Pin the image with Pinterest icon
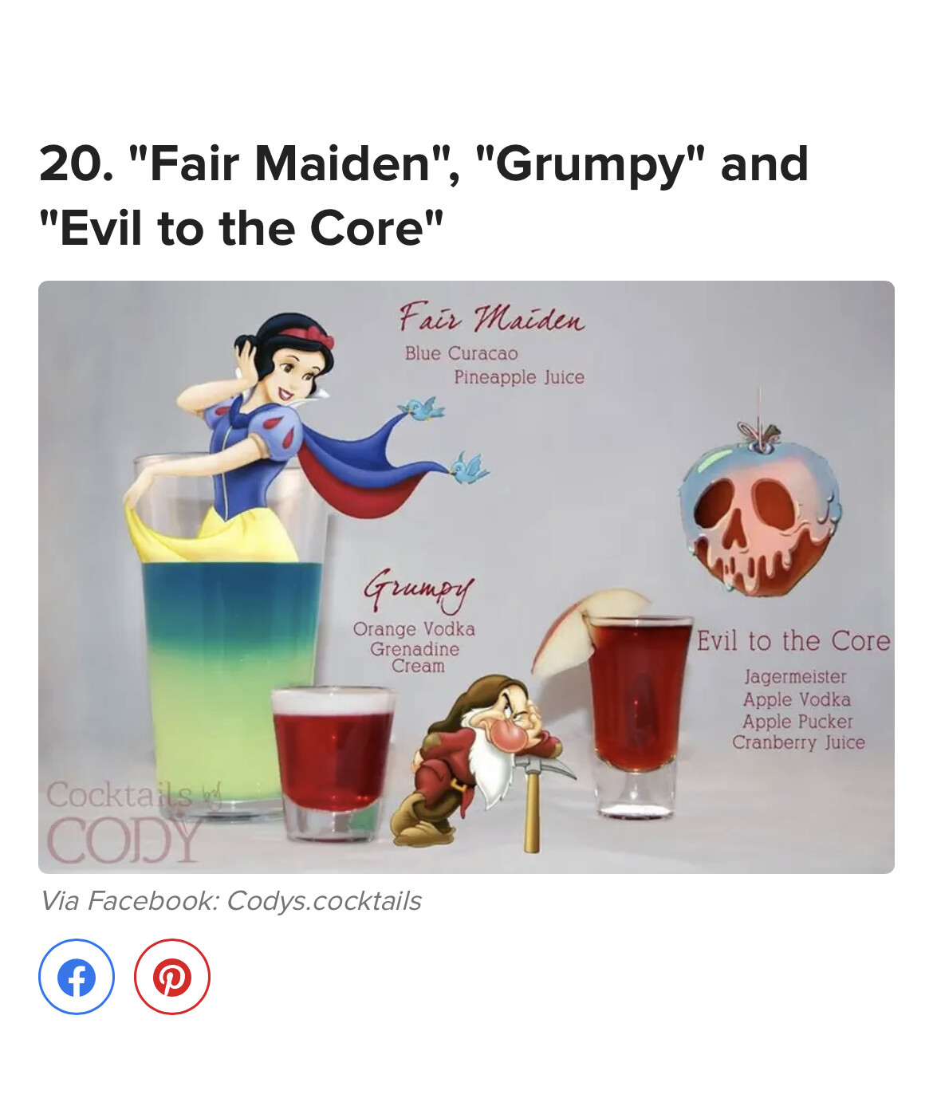The height and width of the screenshot is (1102, 933). click(x=172, y=977)
